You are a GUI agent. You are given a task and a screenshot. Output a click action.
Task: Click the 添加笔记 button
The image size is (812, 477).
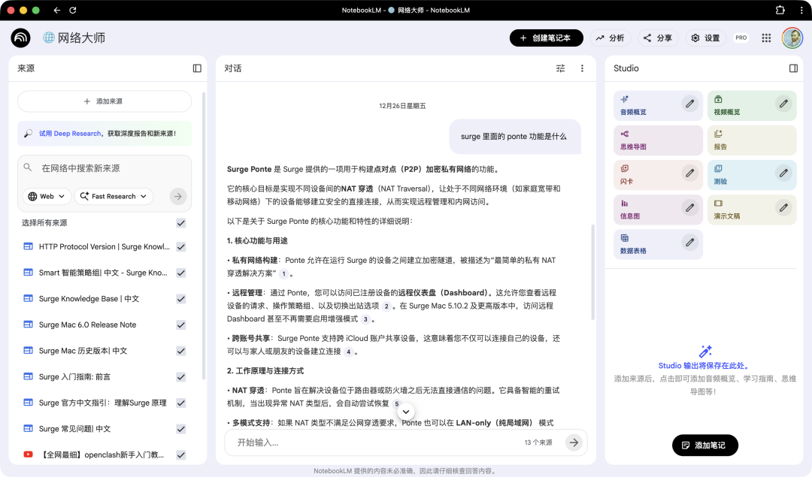point(704,445)
